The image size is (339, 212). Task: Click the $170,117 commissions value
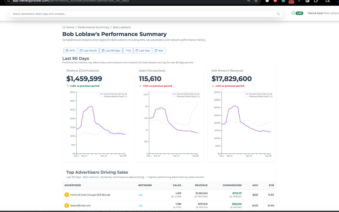point(237,193)
